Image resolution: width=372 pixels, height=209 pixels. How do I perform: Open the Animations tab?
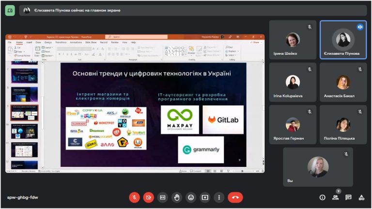tap(76, 42)
